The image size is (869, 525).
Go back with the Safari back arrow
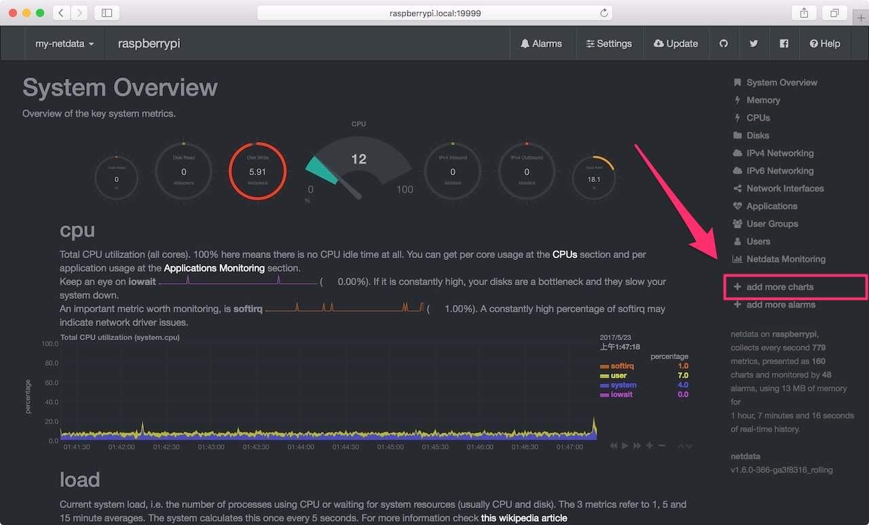pos(61,12)
